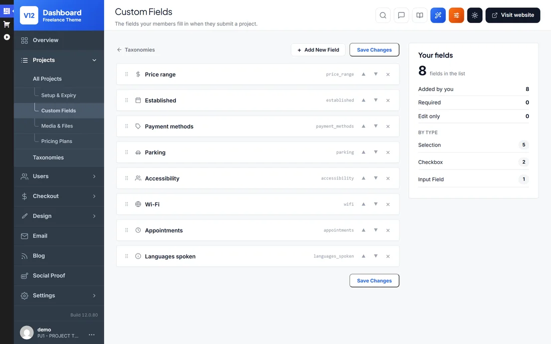Open Email in the sidebar
This screenshot has width=551, height=344.
point(59,235)
